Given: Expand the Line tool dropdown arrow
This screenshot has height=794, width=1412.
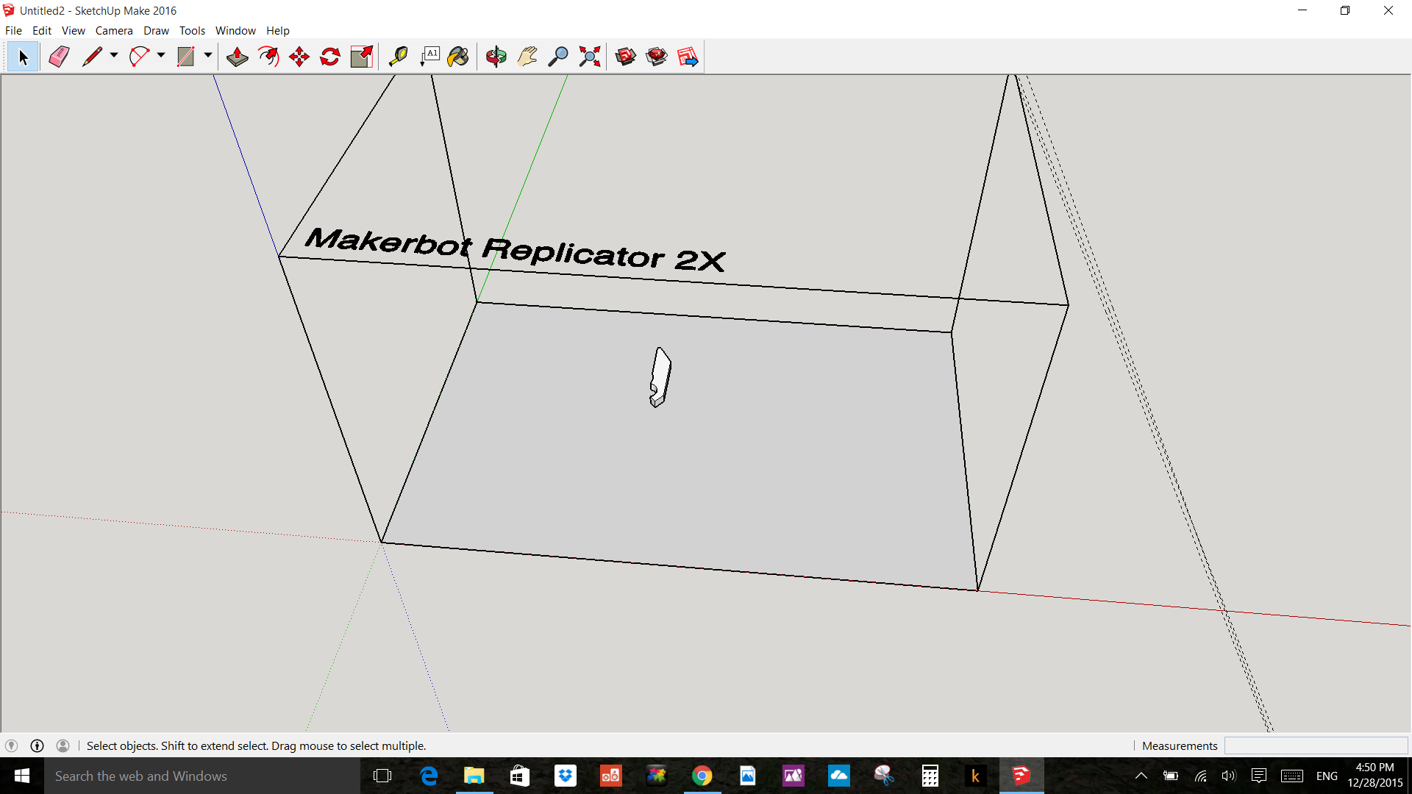Looking at the screenshot, I should point(114,56).
